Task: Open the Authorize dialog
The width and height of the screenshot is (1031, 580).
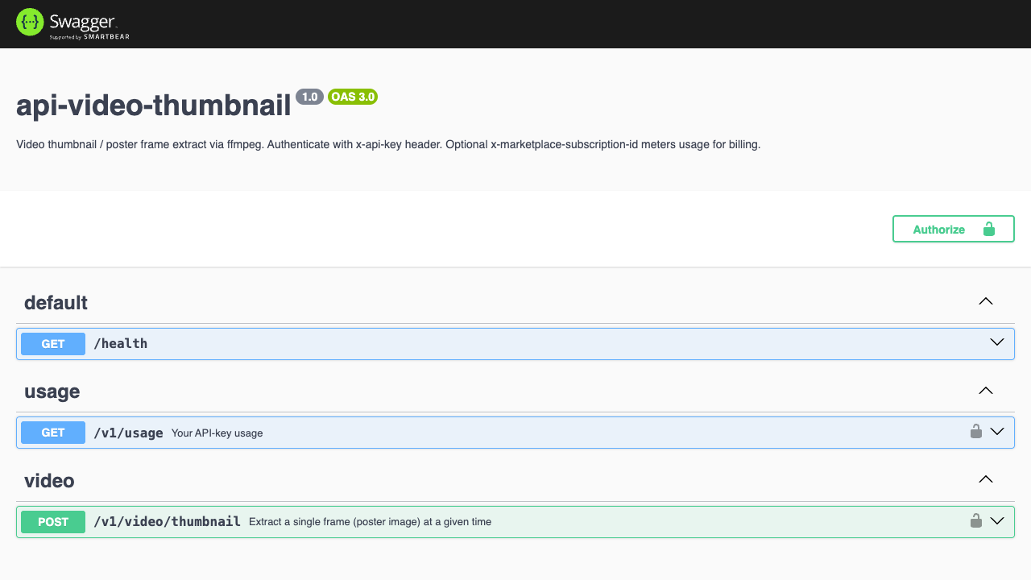Action: coord(953,229)
